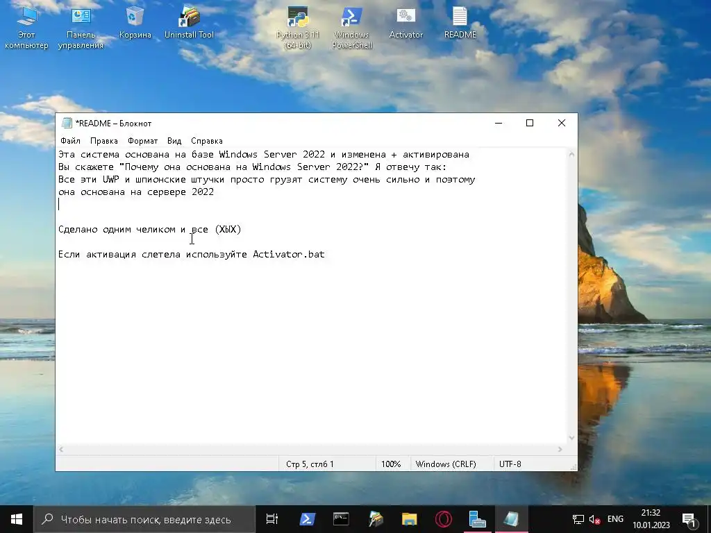Click the line starting 'Все эти UWP'

pyautogui.click(x=267, y=180)
